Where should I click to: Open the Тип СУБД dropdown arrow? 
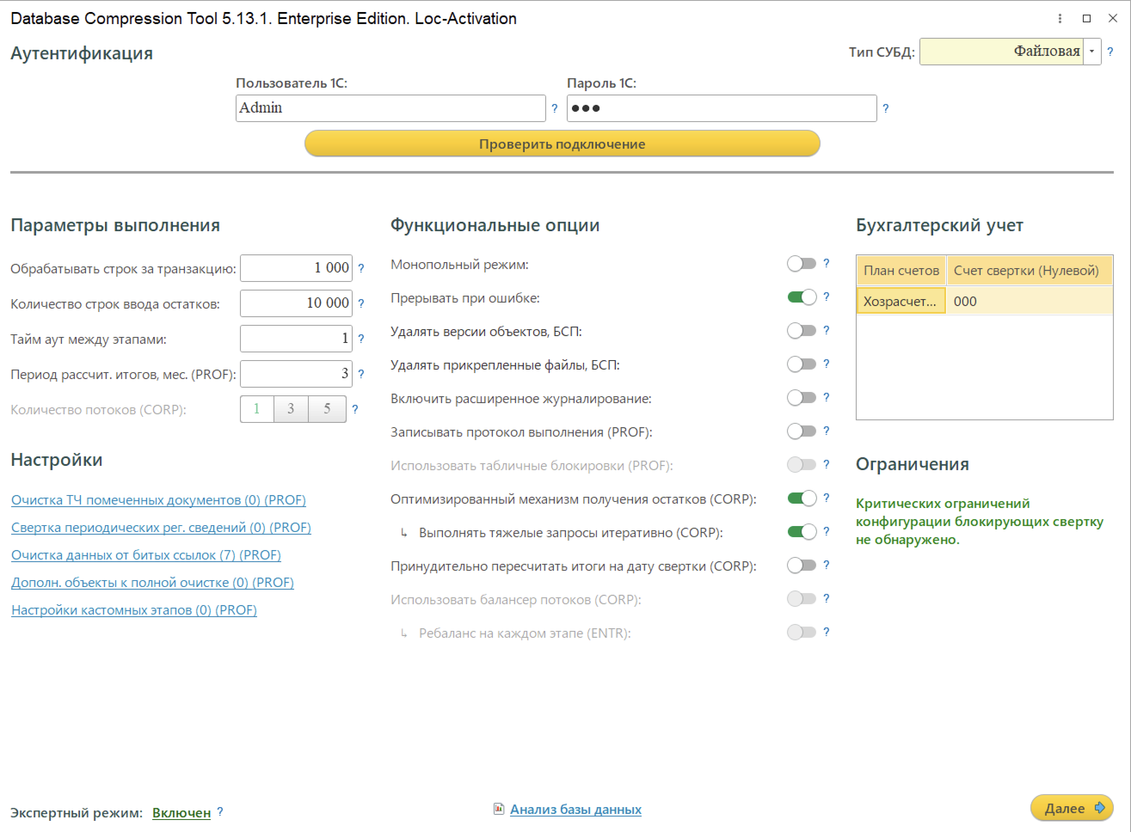1092,52
